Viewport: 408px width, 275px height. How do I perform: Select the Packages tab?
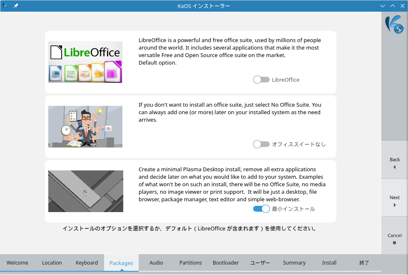[121, 263]
